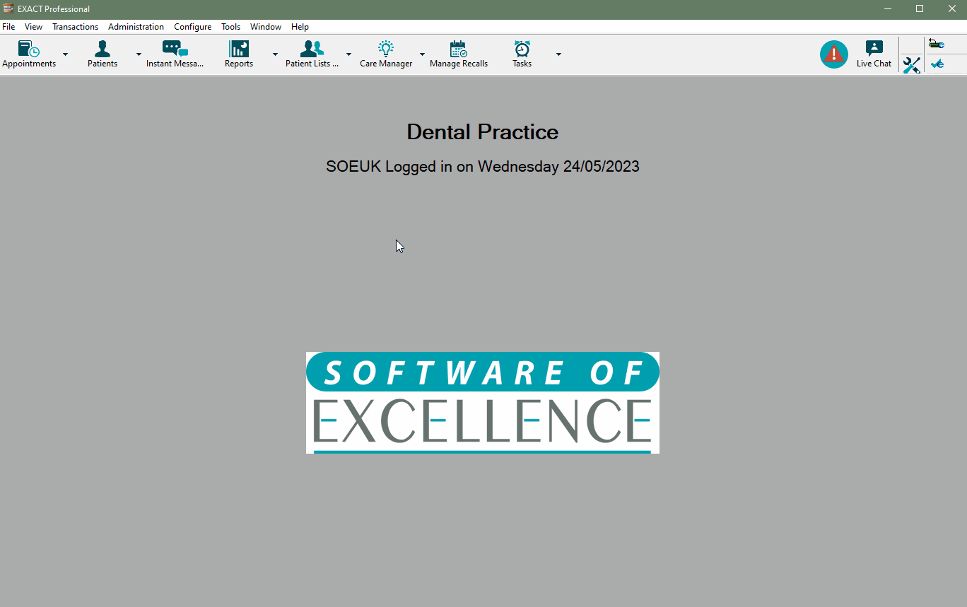Viewport: 967px width, 607px height.
Task: Open the Appointments book
Action: 29,54
